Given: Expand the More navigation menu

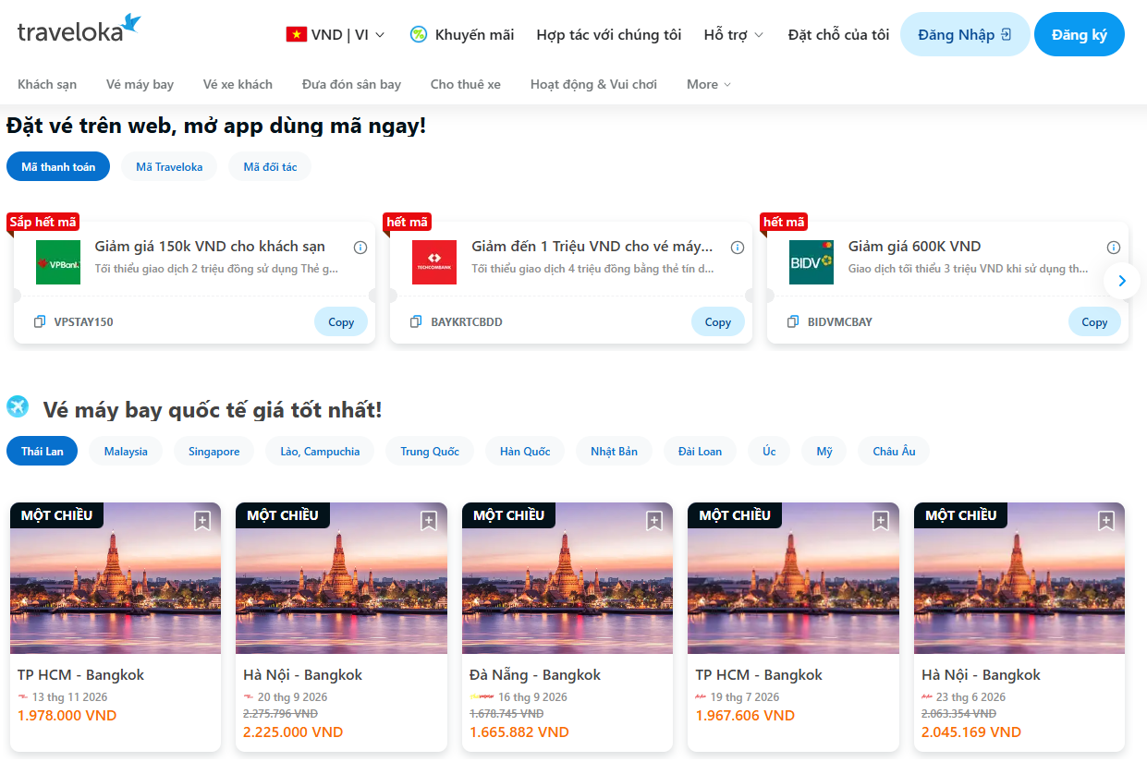Looking at the screenshot, I should [709, 84].
